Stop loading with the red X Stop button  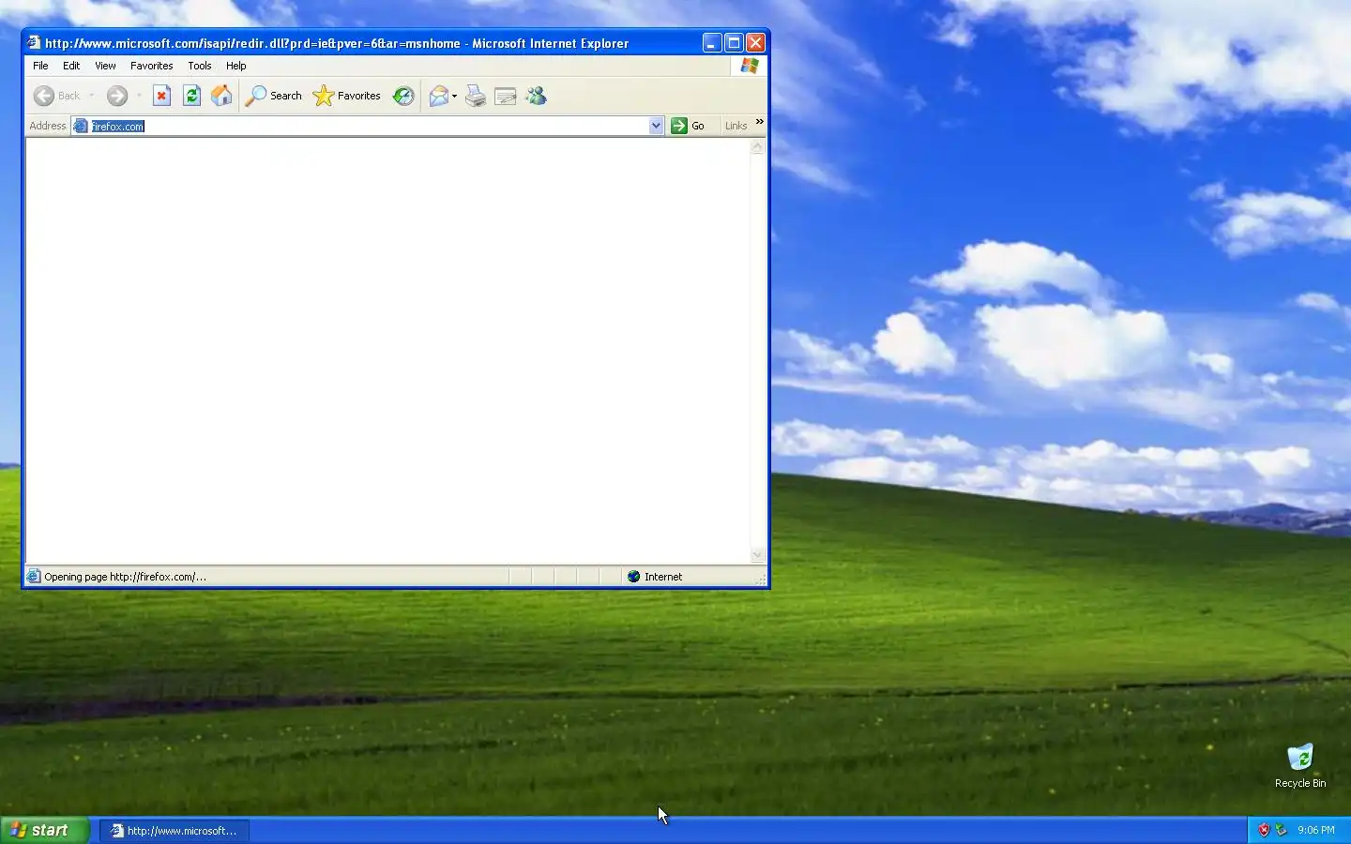coord(161,96)
